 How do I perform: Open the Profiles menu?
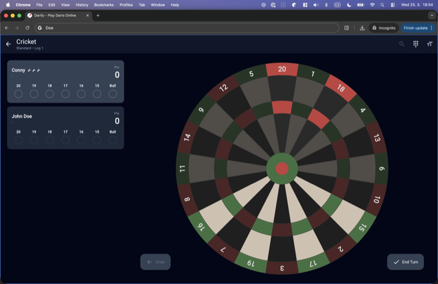[x=126, y=5]
